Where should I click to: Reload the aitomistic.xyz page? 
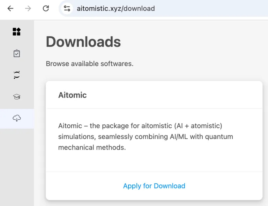46,8
